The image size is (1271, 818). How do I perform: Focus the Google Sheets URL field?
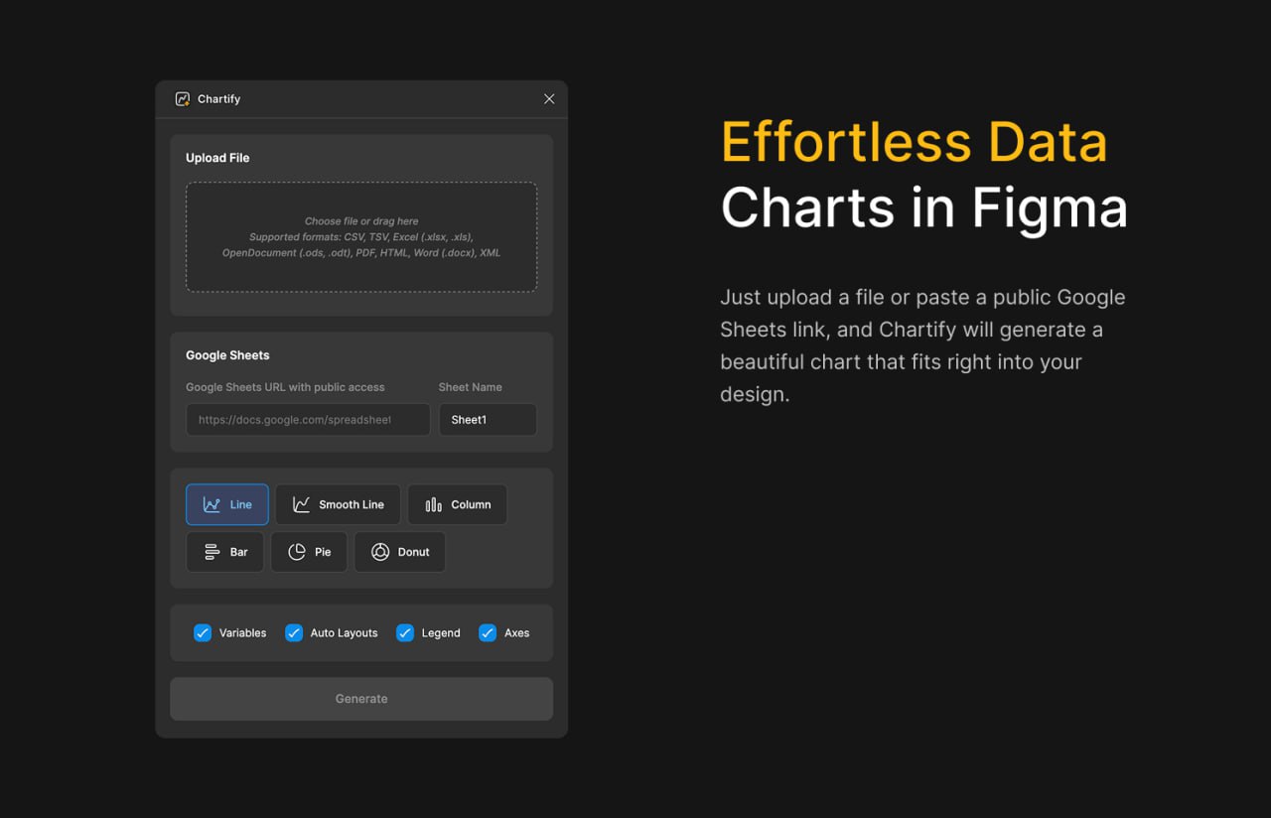click(x=308, y=420)
